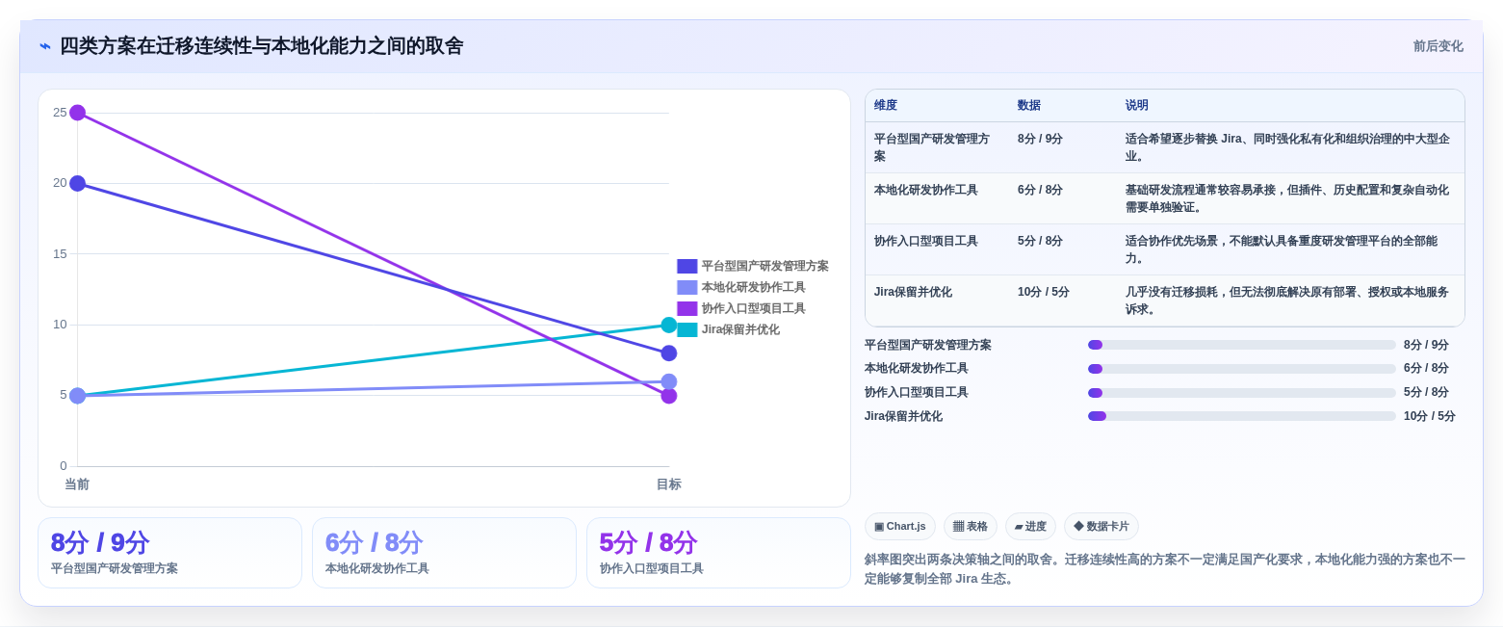Toggle 平台型国产研发管理方案 legend color box
The image size is (1503, 627).
point(687,267)
